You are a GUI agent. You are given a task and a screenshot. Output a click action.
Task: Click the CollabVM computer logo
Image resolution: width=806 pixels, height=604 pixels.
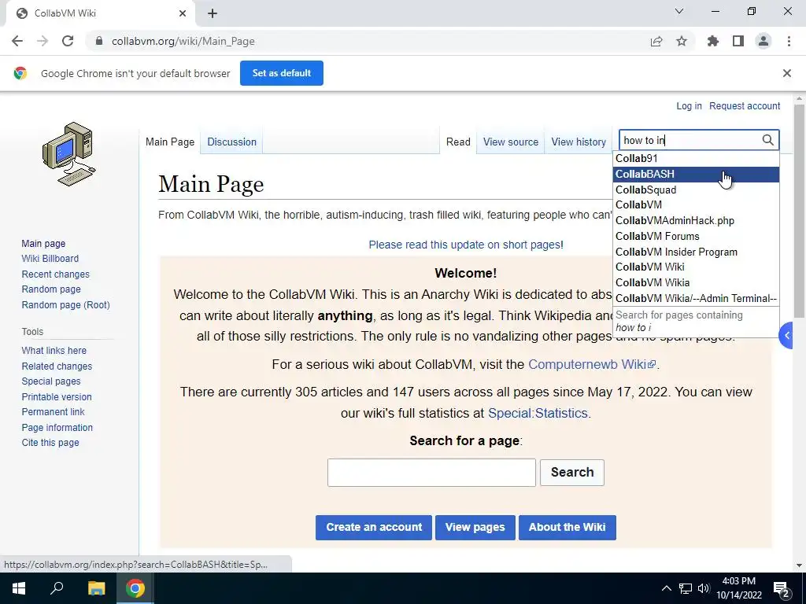click(69, 154)
